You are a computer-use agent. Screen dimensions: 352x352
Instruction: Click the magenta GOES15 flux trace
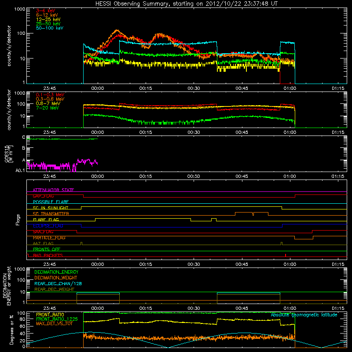(56, 166)
